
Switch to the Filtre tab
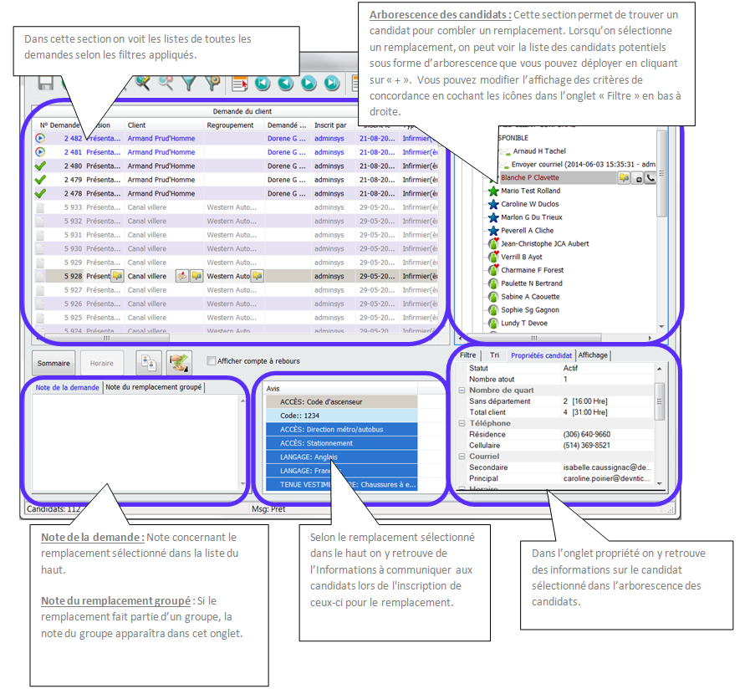(467, 355)
